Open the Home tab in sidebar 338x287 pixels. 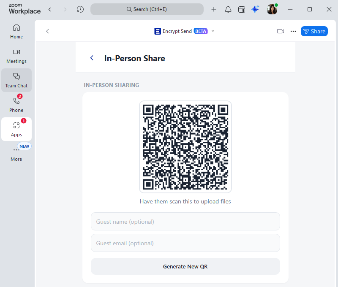(x=16, y=31)
